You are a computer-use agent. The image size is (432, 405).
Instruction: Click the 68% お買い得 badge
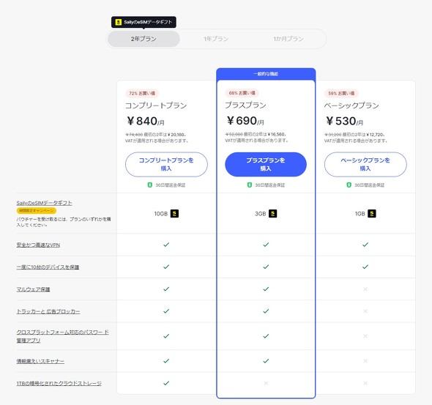click(242, 93)
